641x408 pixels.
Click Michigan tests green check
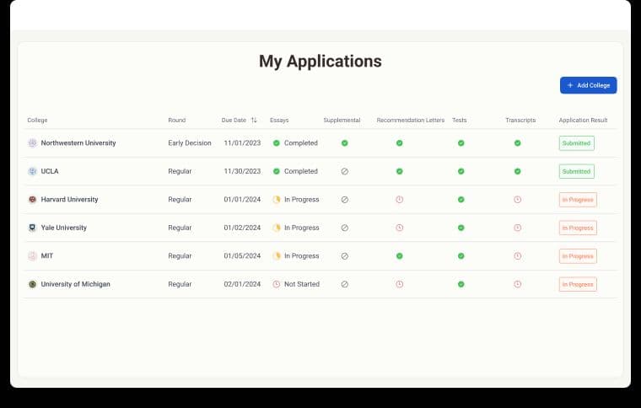pyautogui.click(x=461, y=284)
